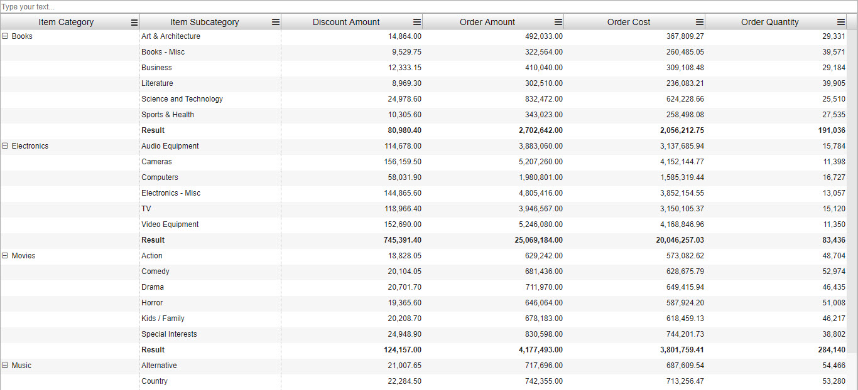Open the Item Subcategory column menu icon
This screenshot has height=390, width=858.
coord(275,22)
